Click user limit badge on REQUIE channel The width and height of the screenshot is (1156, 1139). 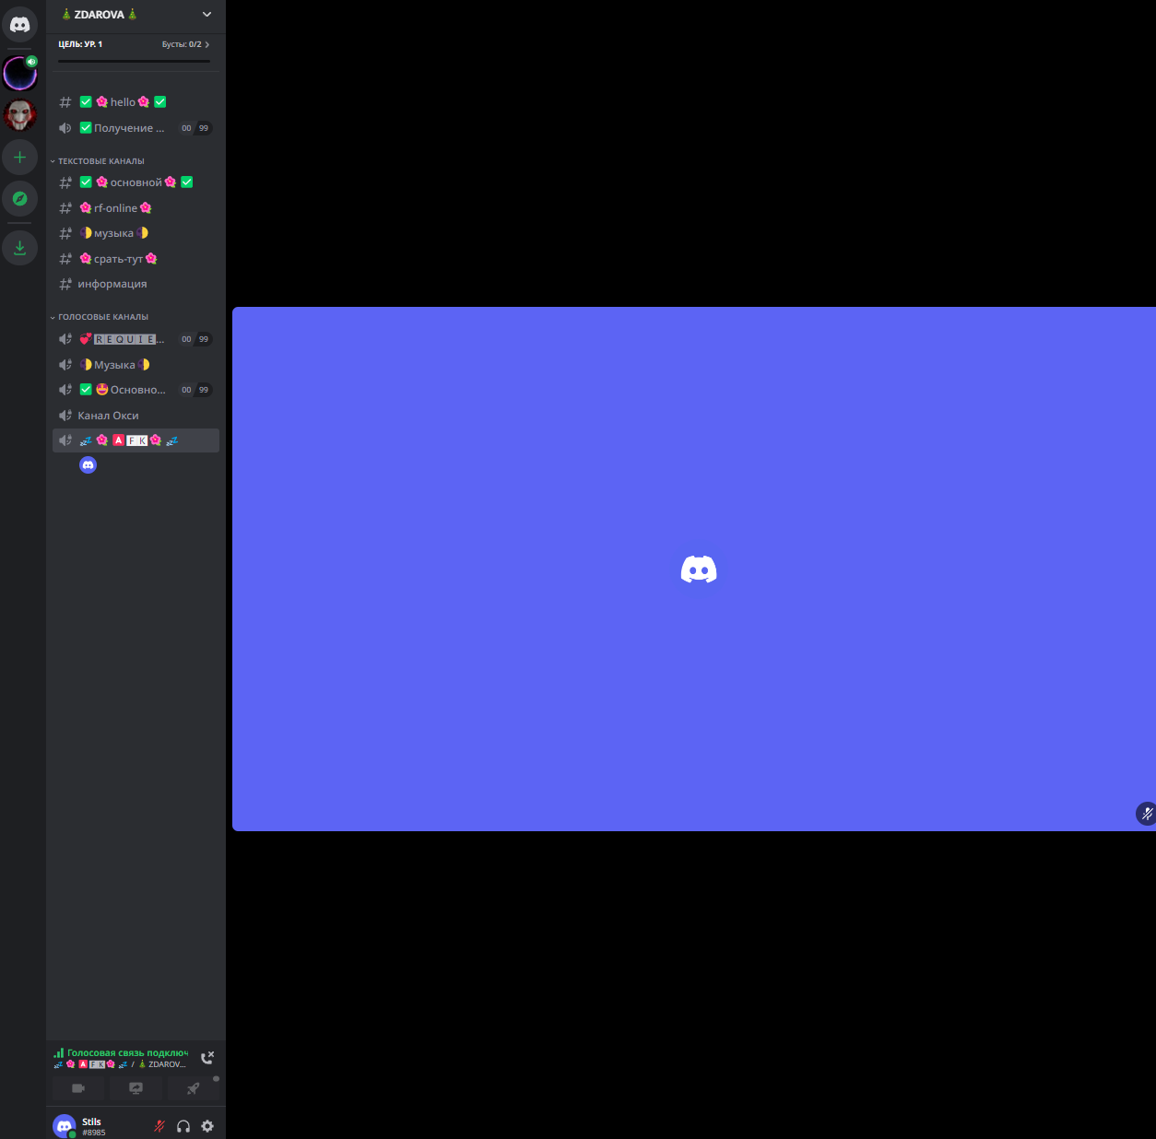click(x=195, y=339)
